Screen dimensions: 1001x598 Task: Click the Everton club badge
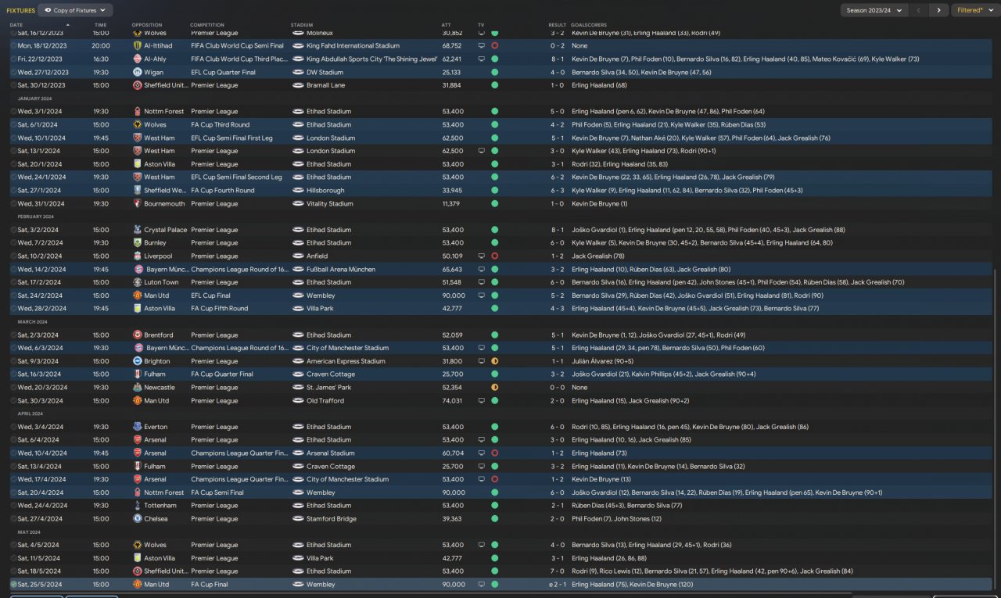pos(138,427)
